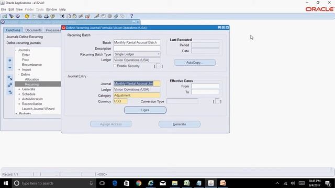Expand the Generate tree node
The height and width of the screenshot is (188, 335).
pos(19,89)
